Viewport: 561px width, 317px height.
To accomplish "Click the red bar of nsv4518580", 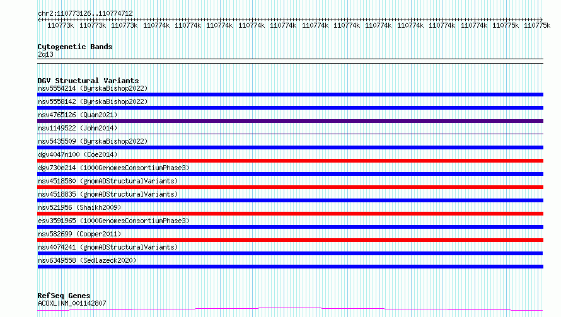I will pyautogui.click(x=290, y=187).
